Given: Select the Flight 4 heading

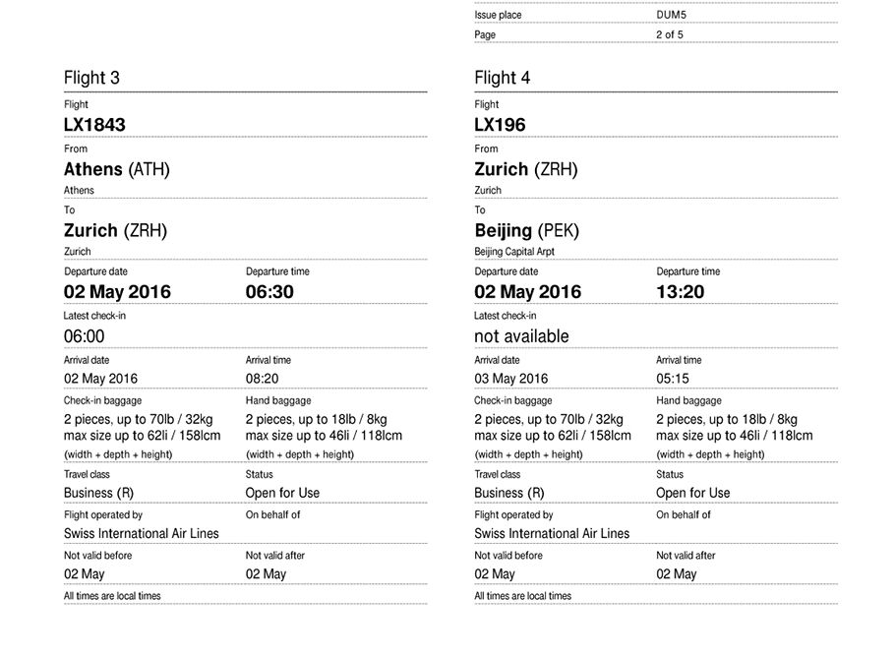Looking at the screenshot, I should [x=502, y=78].
